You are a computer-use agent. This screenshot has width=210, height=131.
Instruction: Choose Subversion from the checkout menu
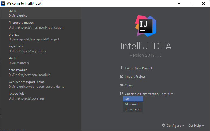(133, 109)
